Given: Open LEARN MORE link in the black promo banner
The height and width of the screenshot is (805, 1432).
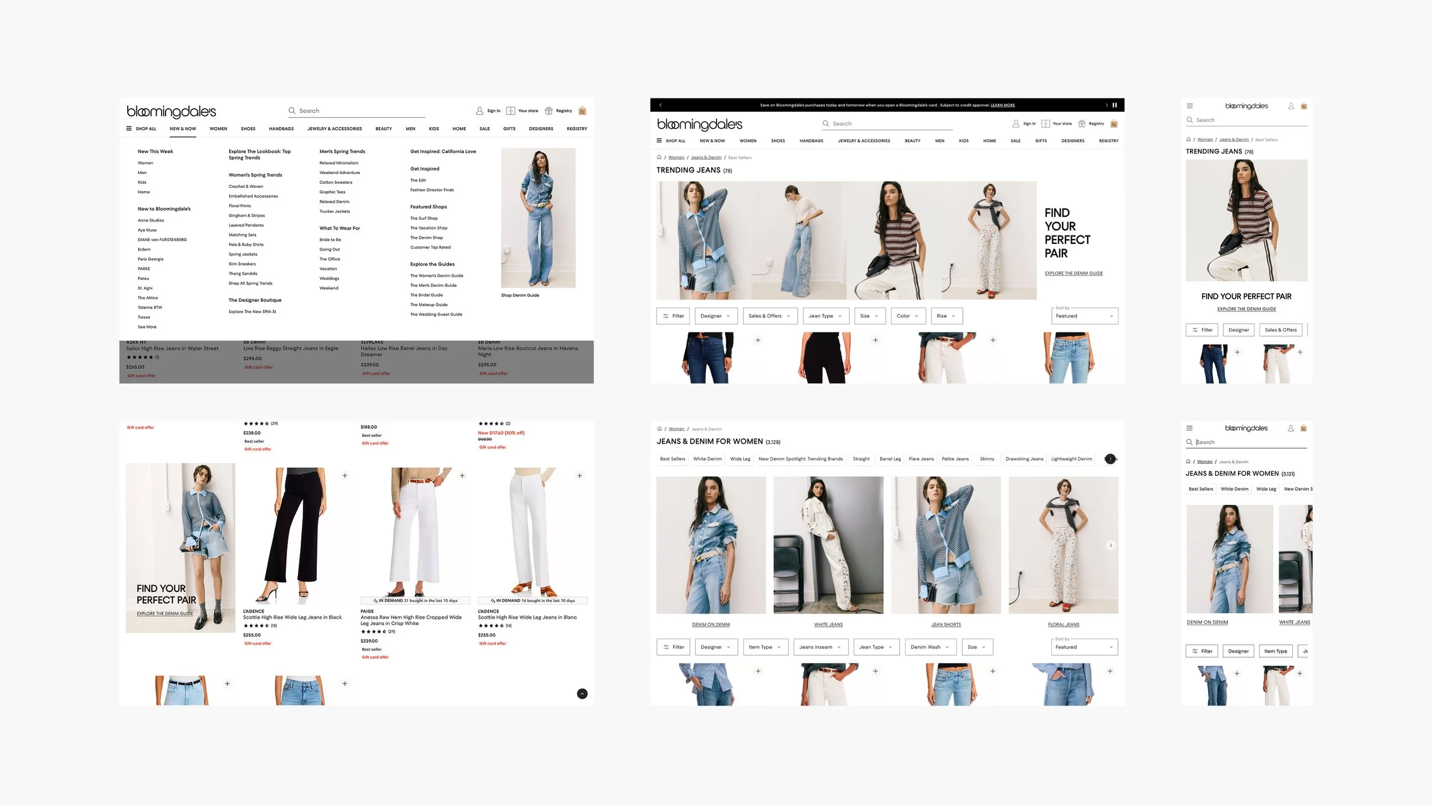Looking at the screenshot, I should [x=1002, y=105].
